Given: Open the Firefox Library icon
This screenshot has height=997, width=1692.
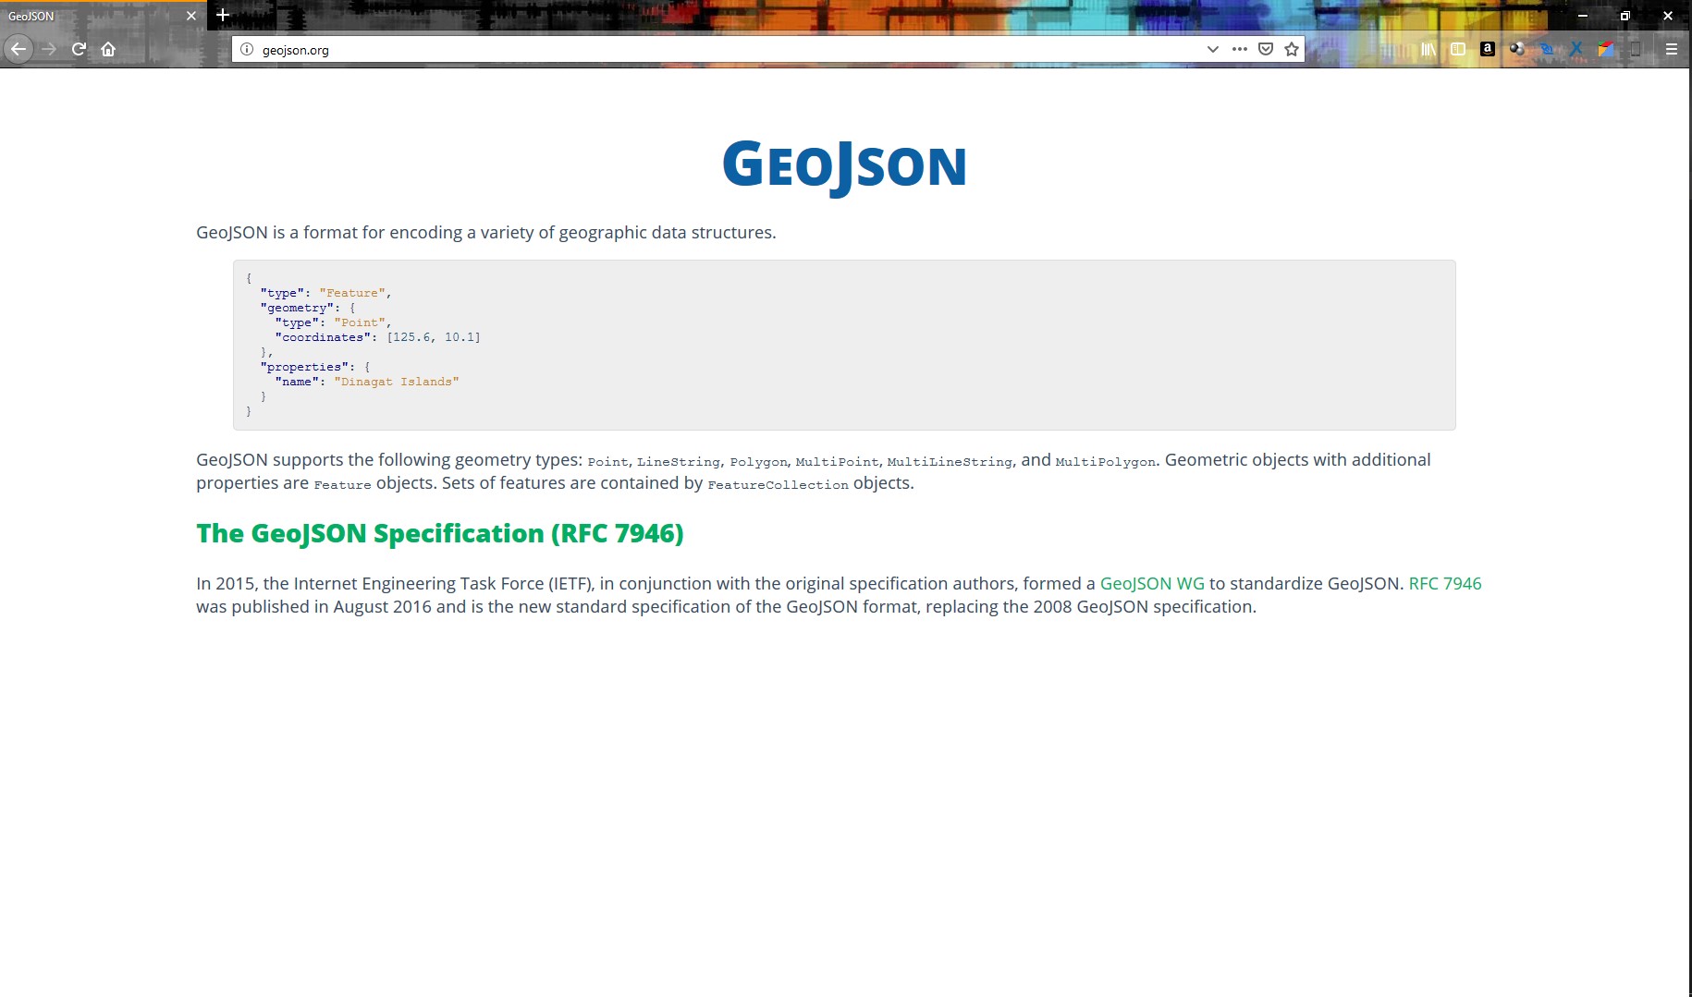Looking at the screenshot, I should click(1427, 49).
